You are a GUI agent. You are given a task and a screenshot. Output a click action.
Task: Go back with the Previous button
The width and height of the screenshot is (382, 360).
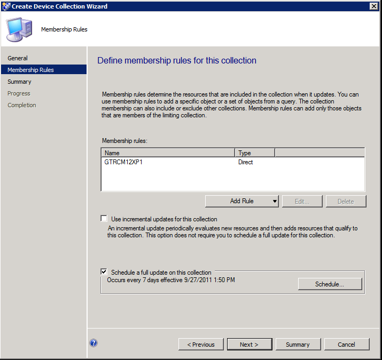point(201,345)
